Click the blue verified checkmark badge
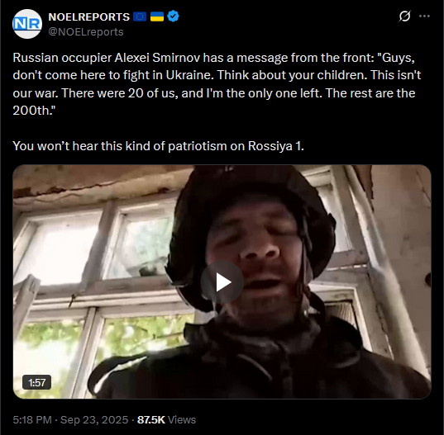This screenshot has width=444, height=435. (173, 17)
